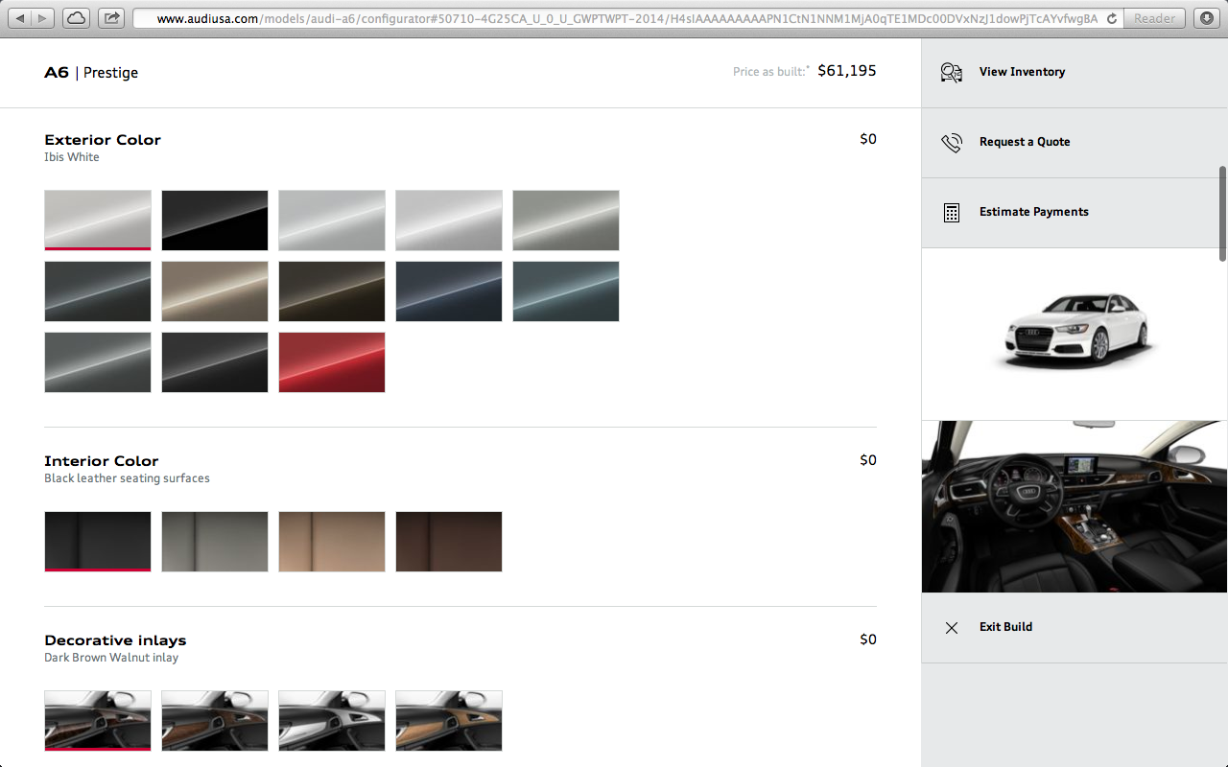This screenshot has height=767, width=1228.
Task: Click the Exterior Color heading
Action: [x=103, y=140]
